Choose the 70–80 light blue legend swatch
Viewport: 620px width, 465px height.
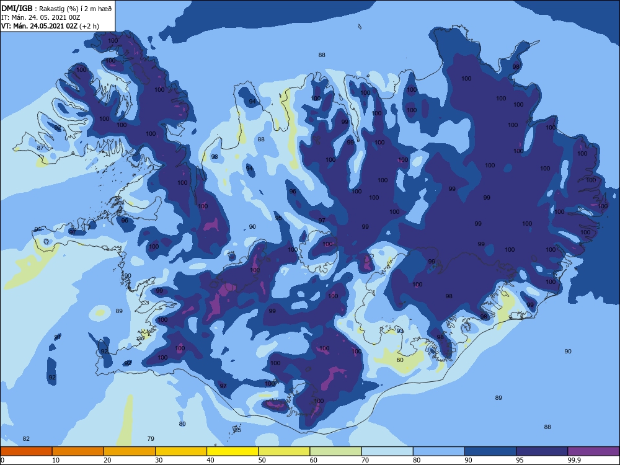387,451
